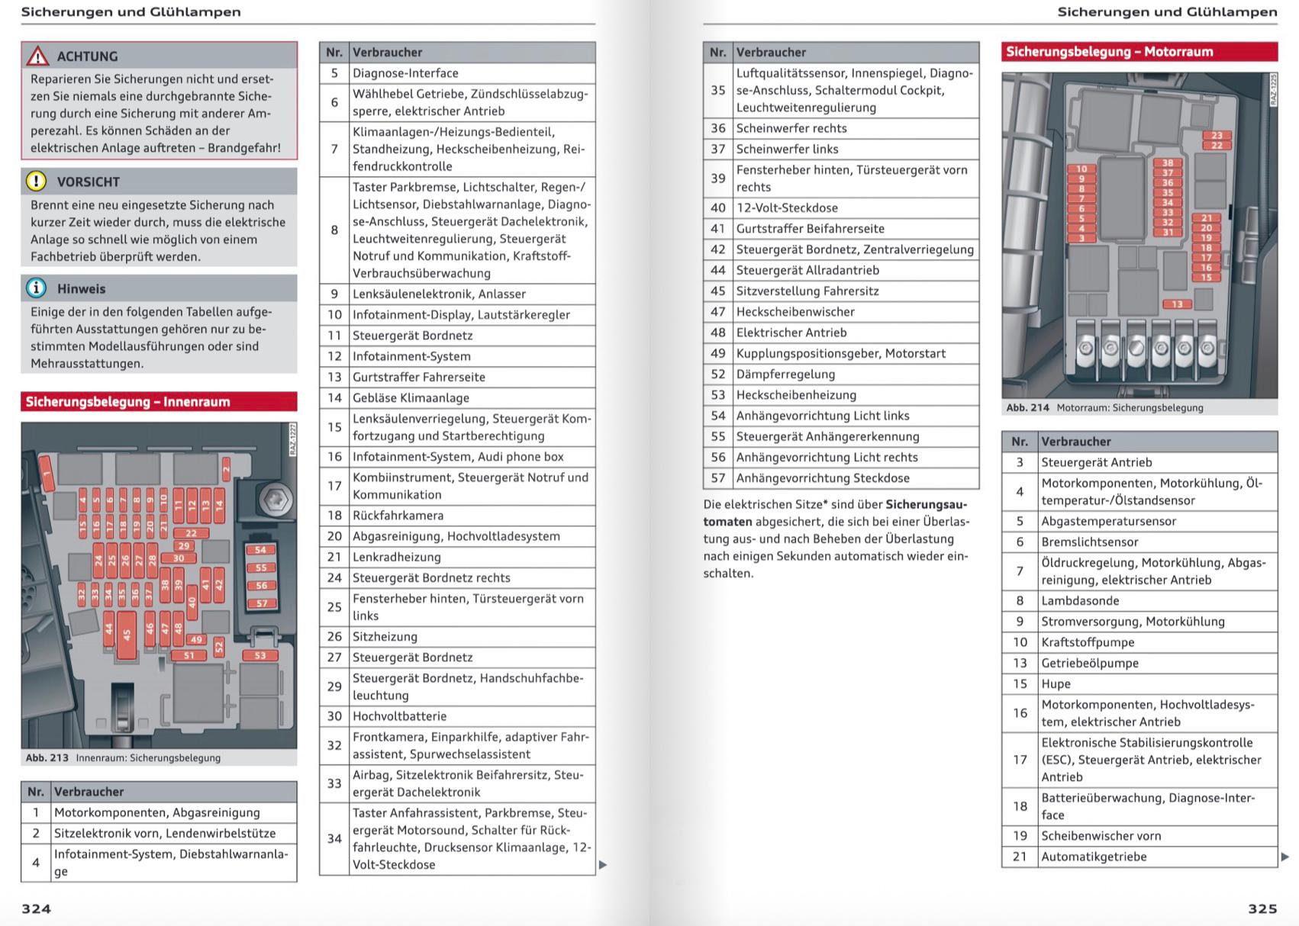Click page number 325
1299x926 pixels.
pos(1262,908)
